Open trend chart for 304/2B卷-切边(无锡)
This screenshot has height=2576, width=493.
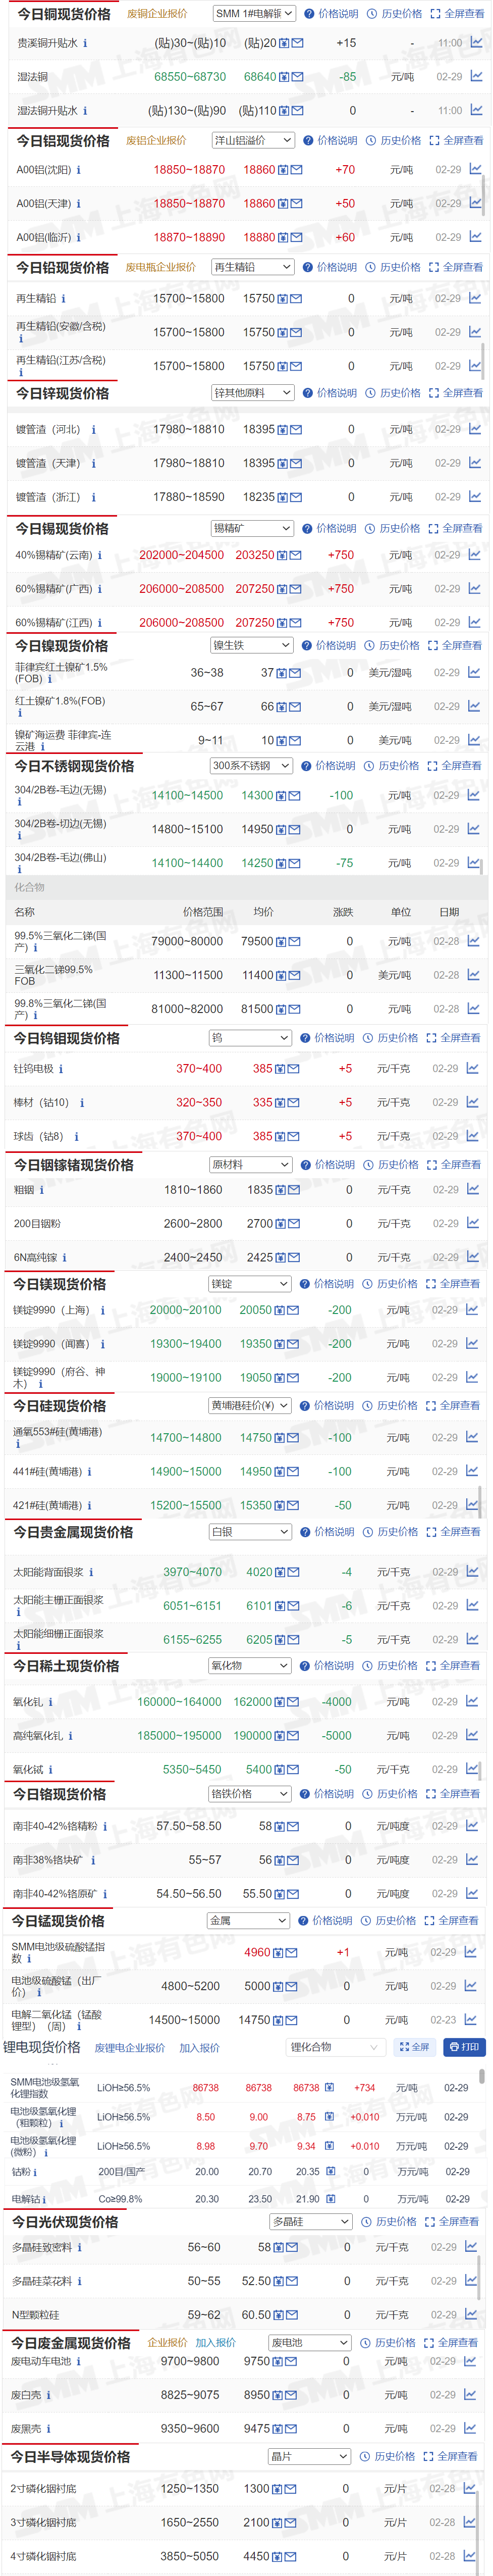(474, 829)
